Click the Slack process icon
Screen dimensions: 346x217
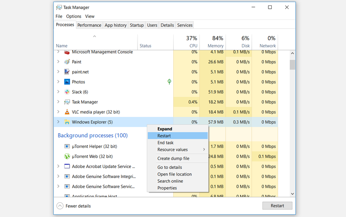[67, 92]
